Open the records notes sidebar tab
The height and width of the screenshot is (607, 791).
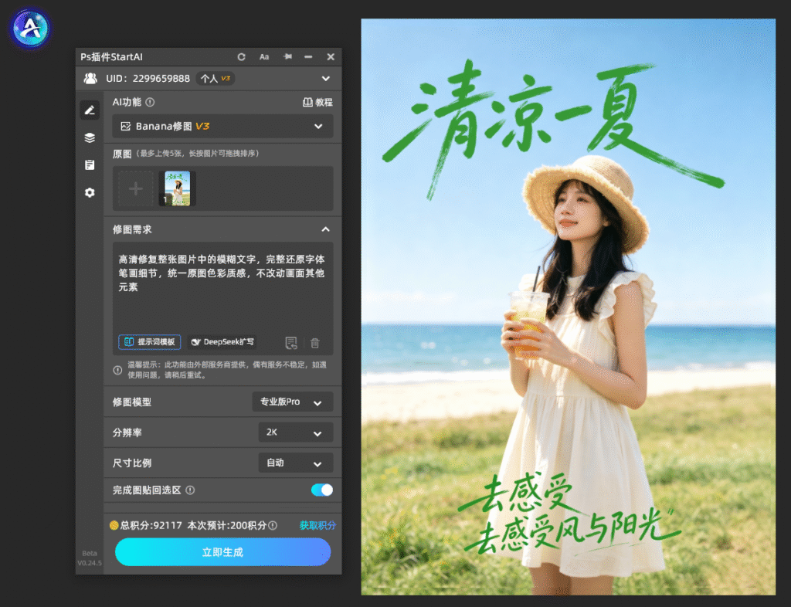[x=90, y=164]
